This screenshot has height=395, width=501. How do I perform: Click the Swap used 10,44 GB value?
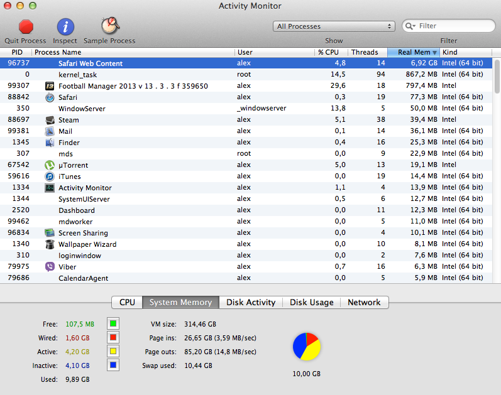click(x=198, y=365)
